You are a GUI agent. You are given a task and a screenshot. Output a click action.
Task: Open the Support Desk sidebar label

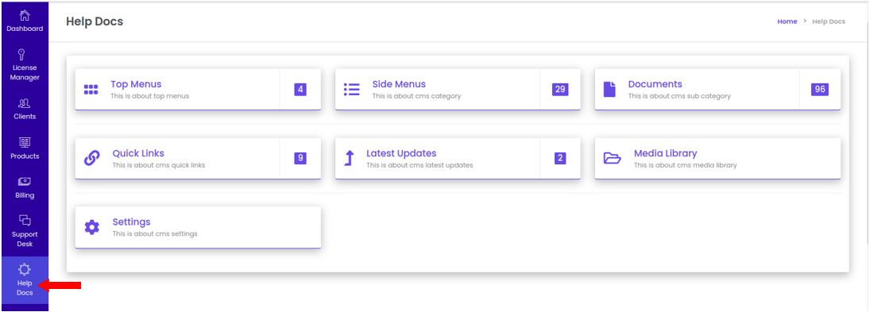point(25,239)
